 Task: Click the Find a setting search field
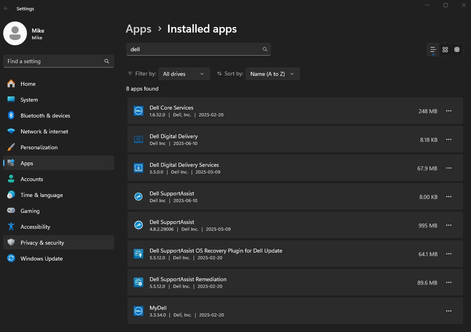pos(54,61)
